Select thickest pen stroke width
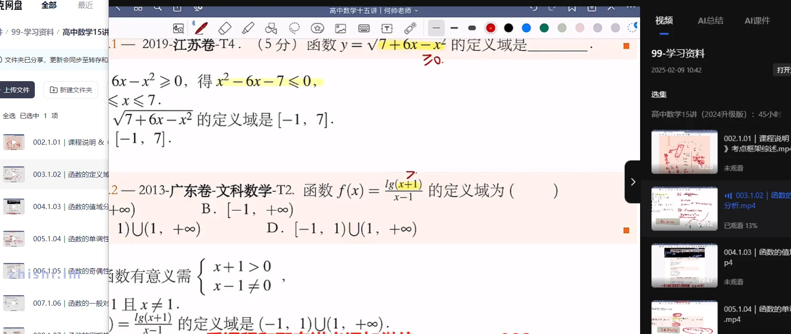This screenshot has width=791, height=334. click(x=472, y=28)
